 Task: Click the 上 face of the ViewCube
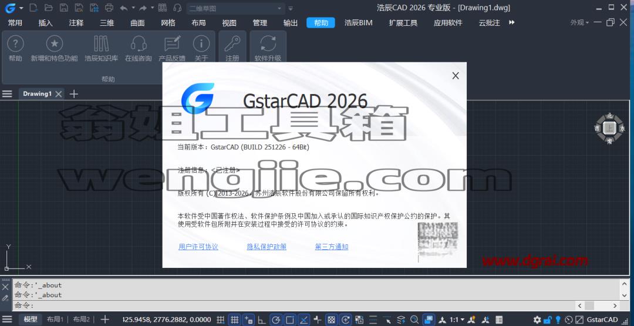pyautogui.click(x=609, y=129)
